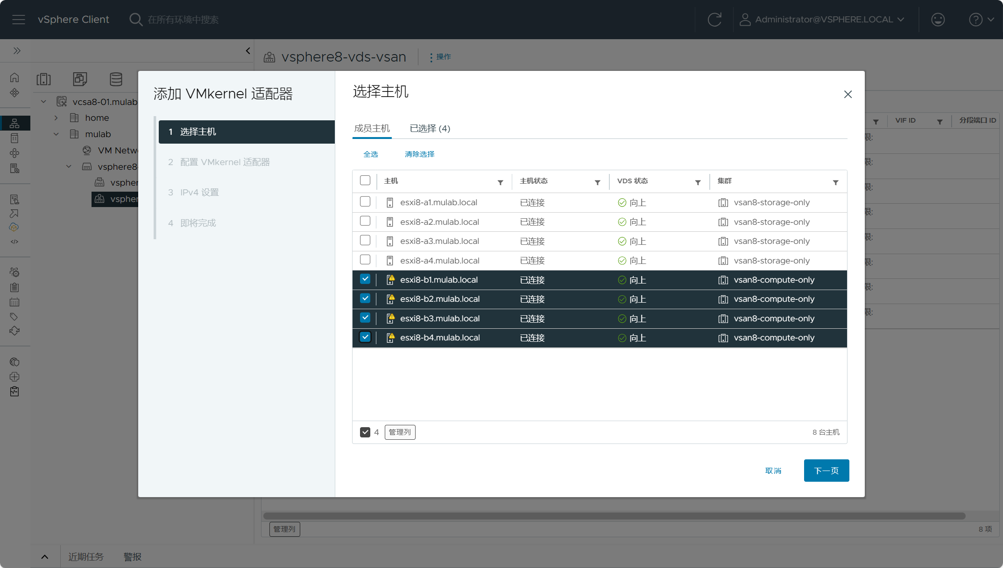Open Events calendar icon in sidebar
Screen dimensions: 1003x568
[14, 302]
